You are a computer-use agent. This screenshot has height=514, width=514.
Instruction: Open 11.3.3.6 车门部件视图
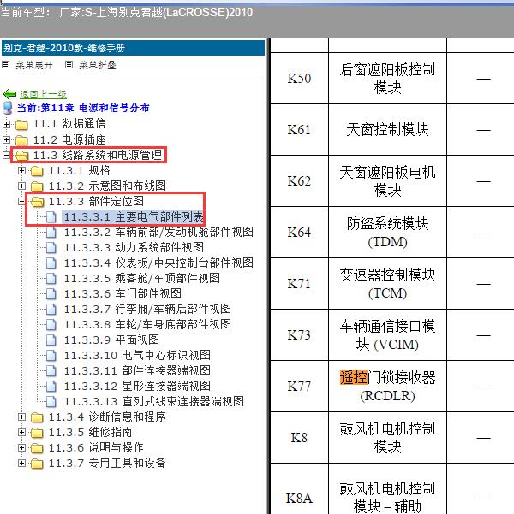(123, 293)
